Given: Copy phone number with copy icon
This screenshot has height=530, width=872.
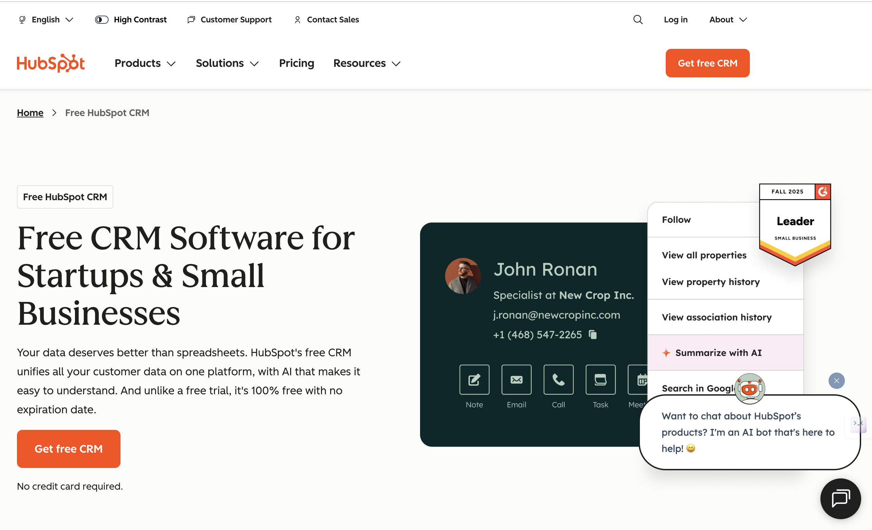Looking at the screenshot, I should click(x=593, y=334).
